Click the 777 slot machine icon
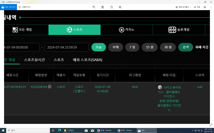 tap(172, 30)
